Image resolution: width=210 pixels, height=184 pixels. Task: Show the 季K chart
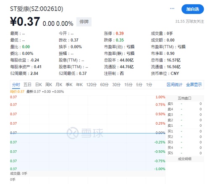pos(69,85)
